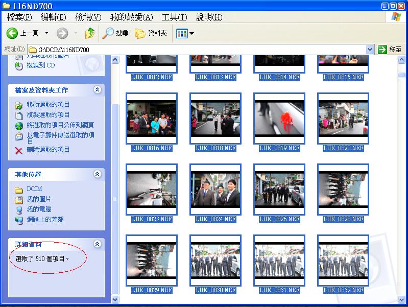Image resolution: width=408 pixels, height=307 pixels.
Task: Open the 編輯(E) menu
Action: click(x=53, y=17)
